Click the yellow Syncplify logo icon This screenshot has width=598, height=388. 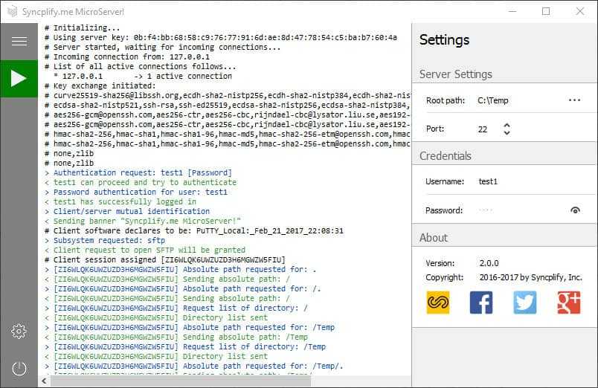point(438,302)
